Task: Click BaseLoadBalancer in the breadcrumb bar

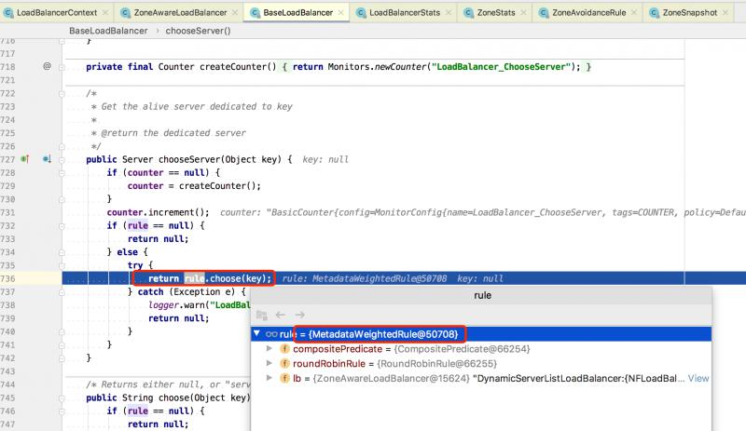Action: (x=108, y=31)
